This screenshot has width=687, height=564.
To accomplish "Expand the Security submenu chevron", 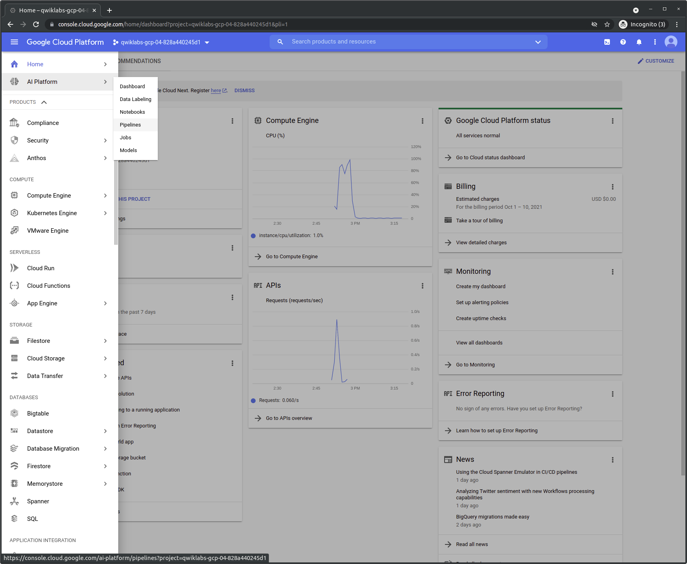I will (x=105, y=140).
